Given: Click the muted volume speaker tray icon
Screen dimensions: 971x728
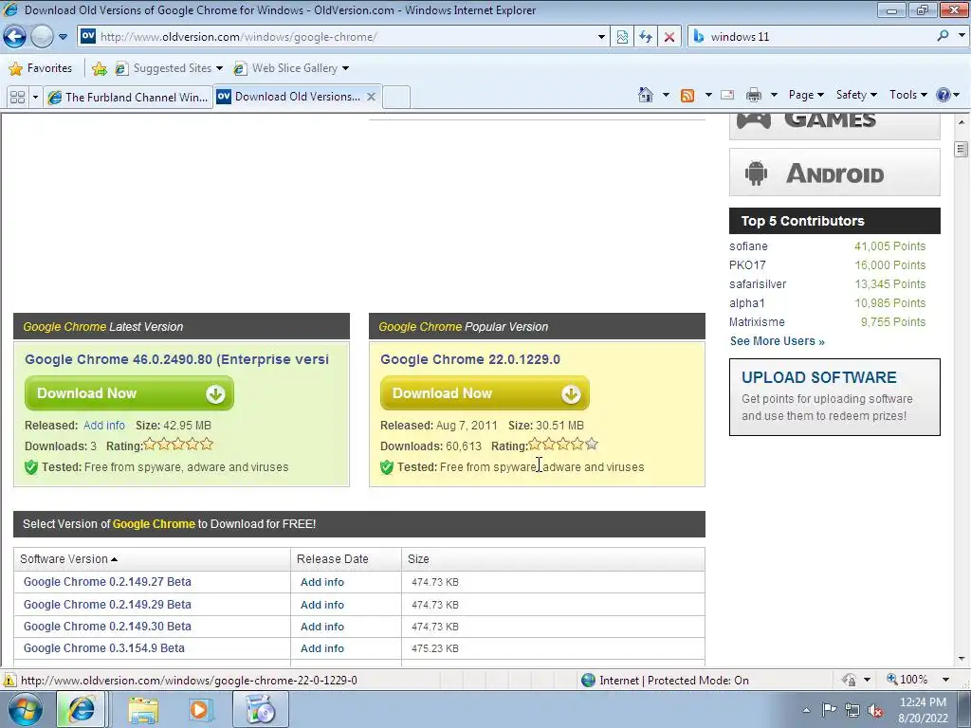Looking at the screenshot, I should [875, 710].
